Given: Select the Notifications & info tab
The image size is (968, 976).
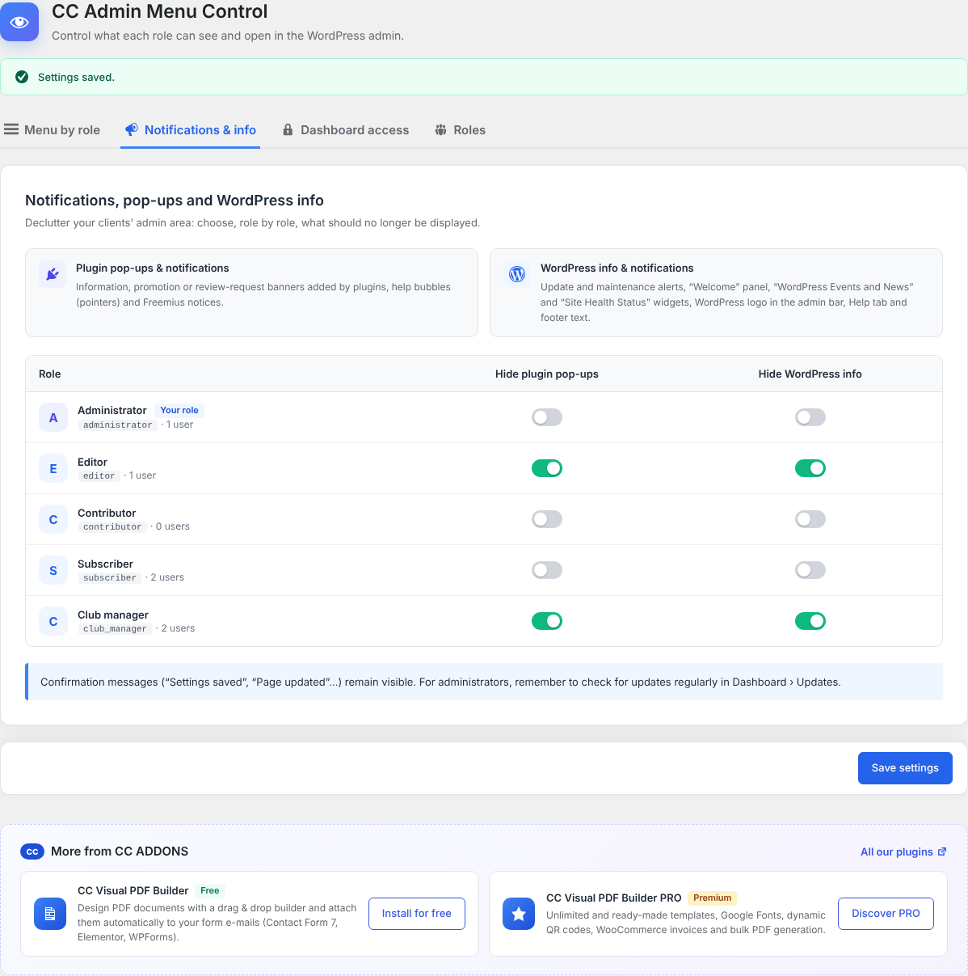Looking at the screenshot, I should 191,130.
